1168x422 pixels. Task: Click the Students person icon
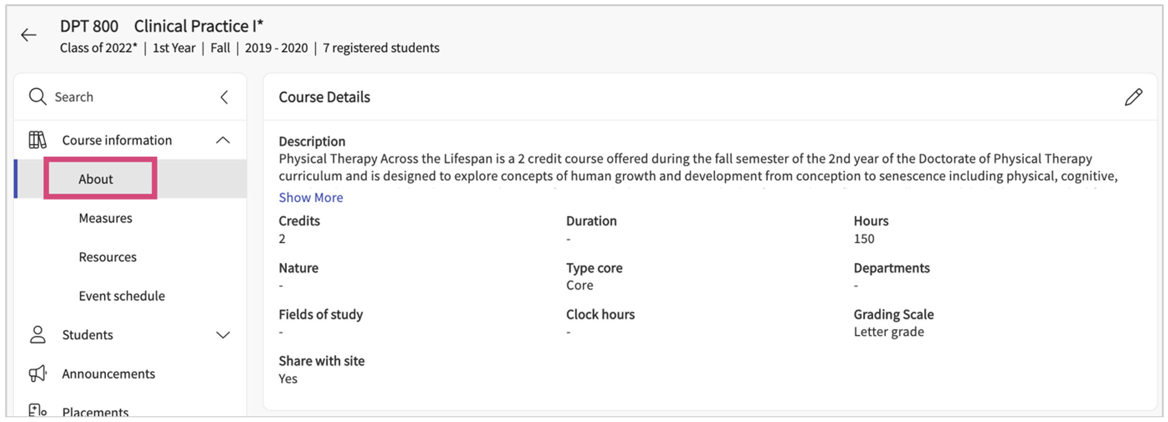click(38, 335)
